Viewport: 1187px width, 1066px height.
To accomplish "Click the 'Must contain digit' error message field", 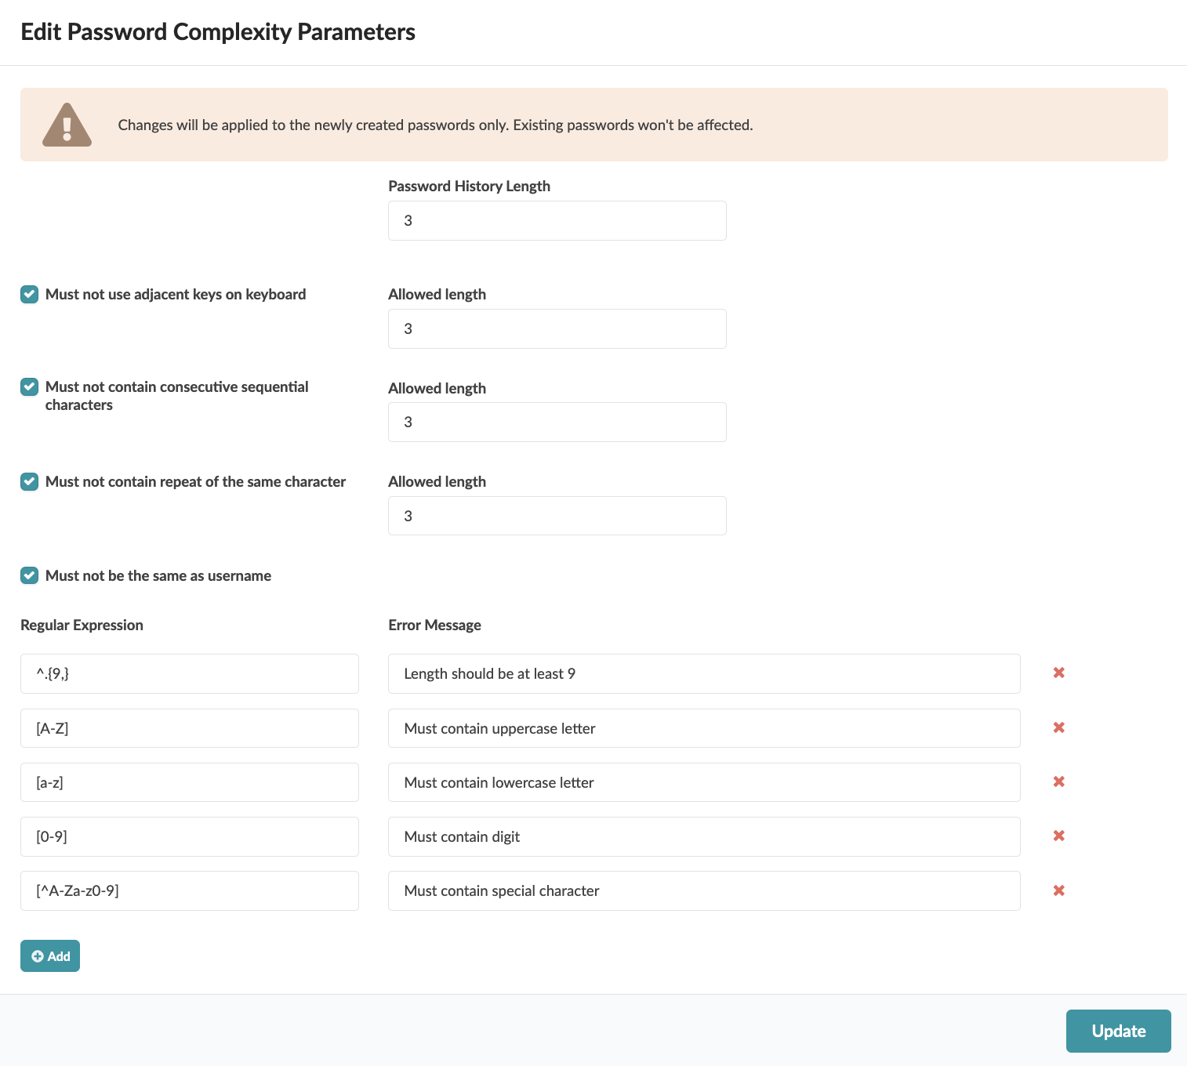I will (703, 837).
